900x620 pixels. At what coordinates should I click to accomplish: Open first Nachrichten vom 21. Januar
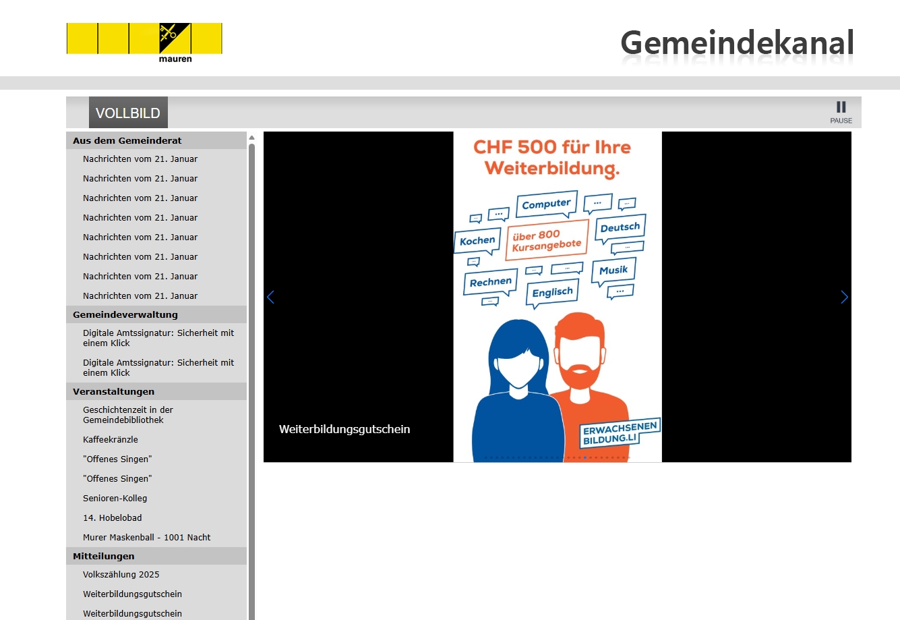pos(140,159)
